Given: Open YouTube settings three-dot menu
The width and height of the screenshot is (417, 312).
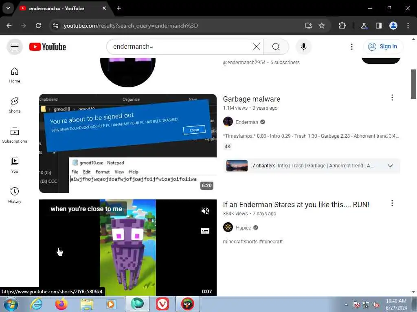Looking at the screenshot, I should pos(351,47).
